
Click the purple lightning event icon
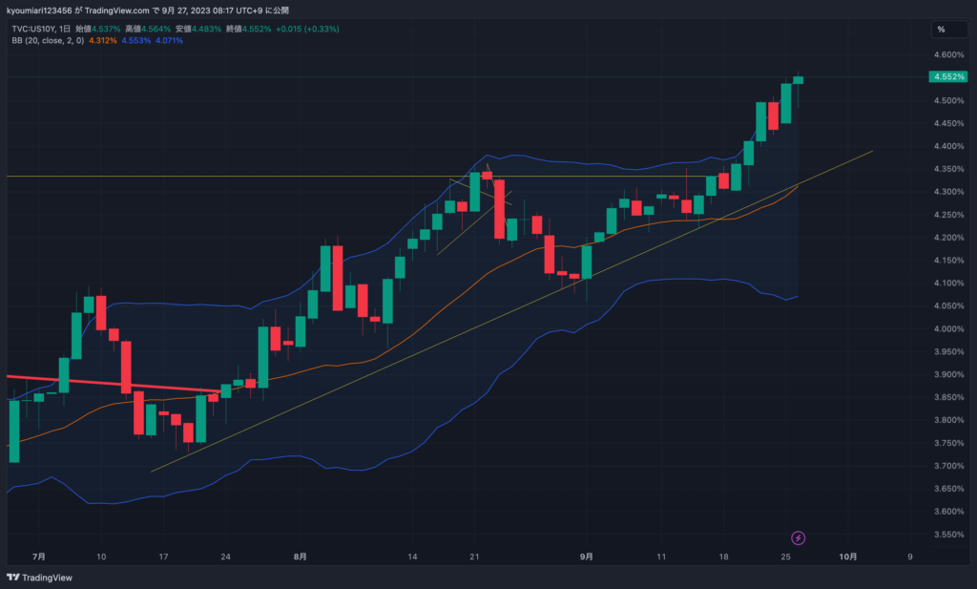tap(798, 537)
